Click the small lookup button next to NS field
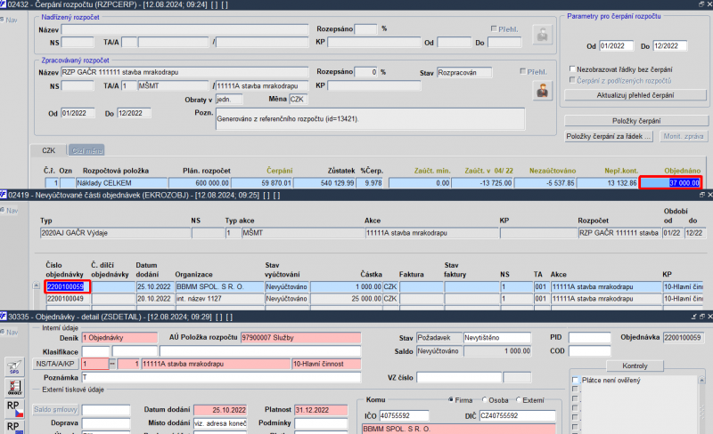 click(112, 364)
